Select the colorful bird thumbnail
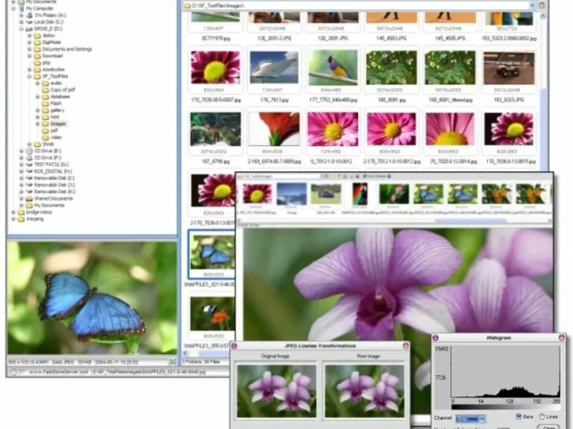 coord(332,67)
